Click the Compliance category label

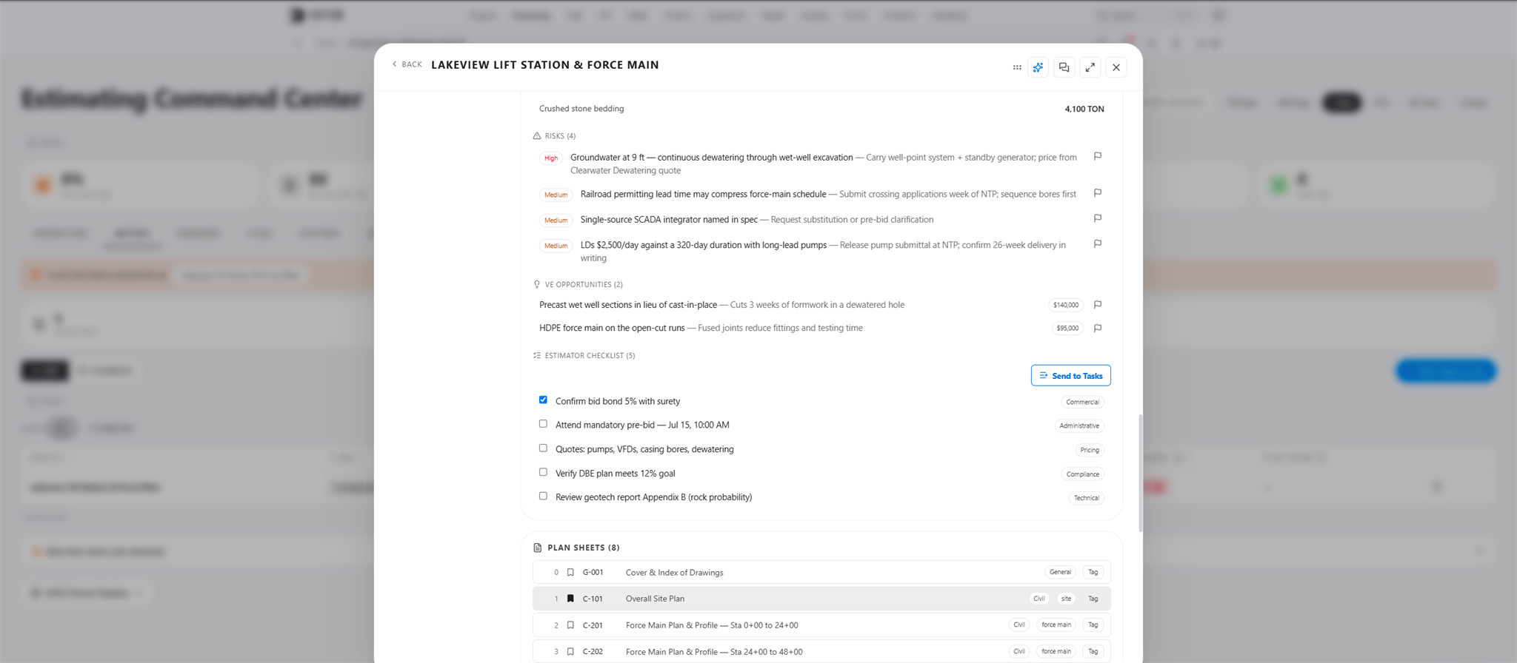pos(1083,474)
